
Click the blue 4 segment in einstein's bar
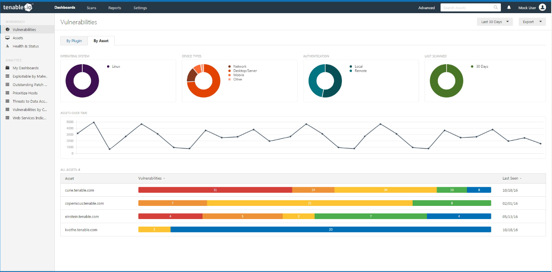click(459, 216)
